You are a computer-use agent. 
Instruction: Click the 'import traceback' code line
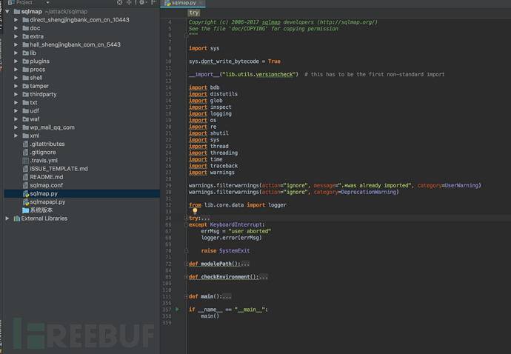click(x=213, y=166)
